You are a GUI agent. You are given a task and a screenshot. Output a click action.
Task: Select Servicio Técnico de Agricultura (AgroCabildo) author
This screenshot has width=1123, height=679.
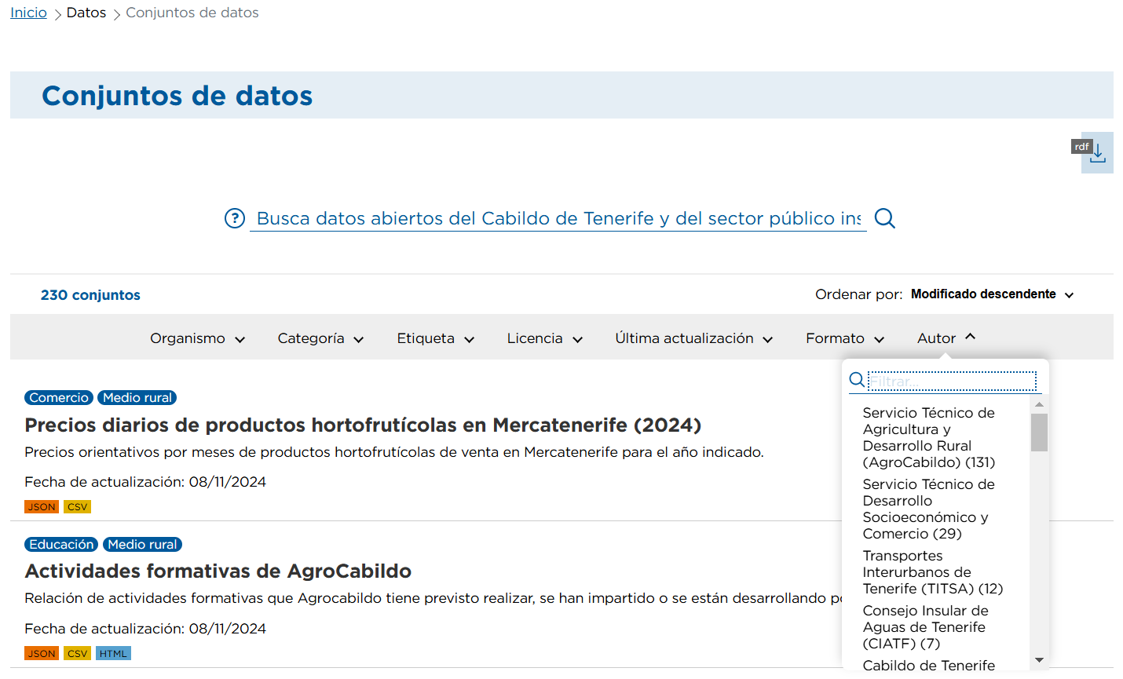pyautogui.click(x=929, y=437)
